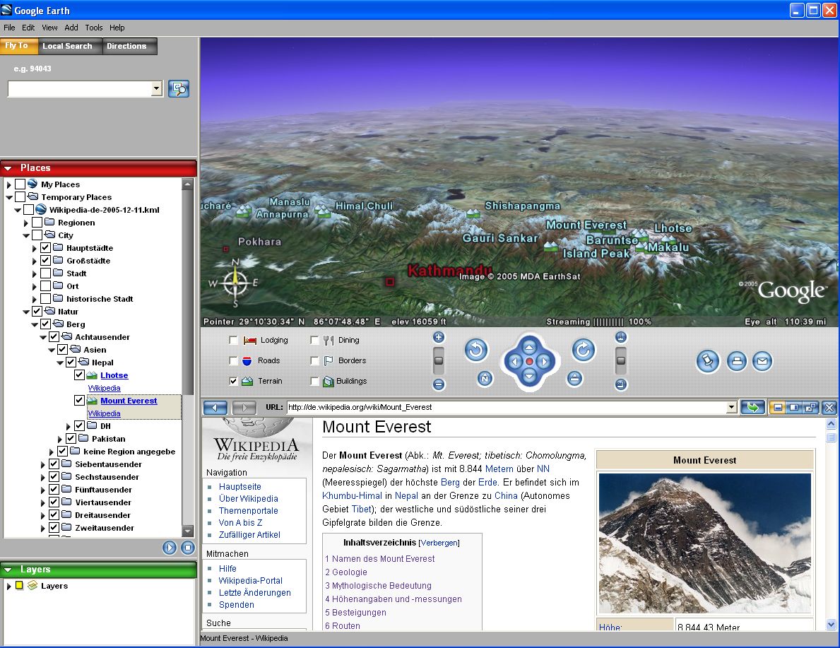Check the Stadt folder checkbox
Screen dimensions: 840x648
[45, 273]
